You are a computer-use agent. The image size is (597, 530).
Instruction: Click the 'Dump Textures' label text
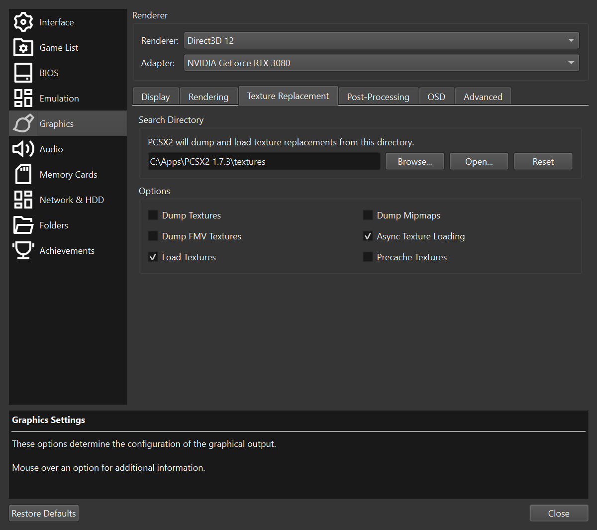192,215
